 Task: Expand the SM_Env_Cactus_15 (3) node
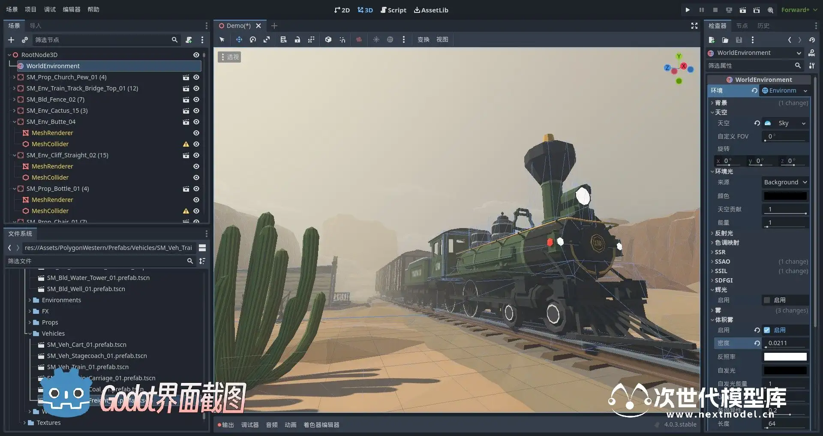point(14,111)
